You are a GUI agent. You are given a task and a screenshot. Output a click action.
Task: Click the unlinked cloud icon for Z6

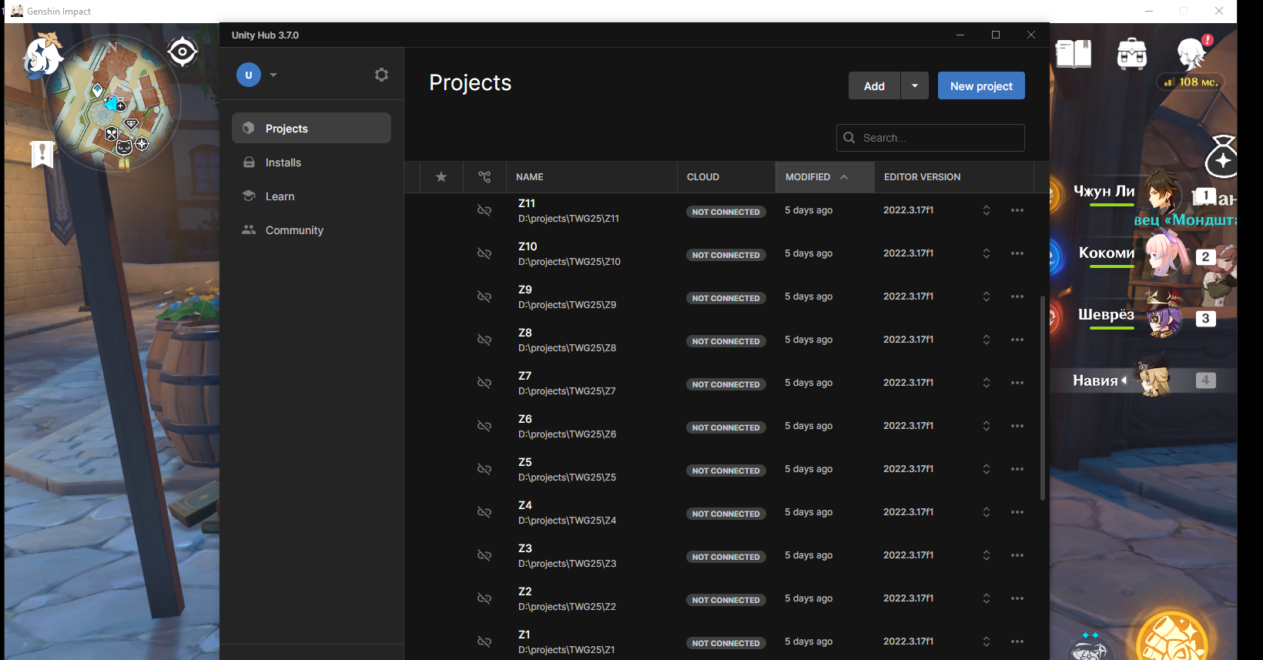(x=484, y=426)
